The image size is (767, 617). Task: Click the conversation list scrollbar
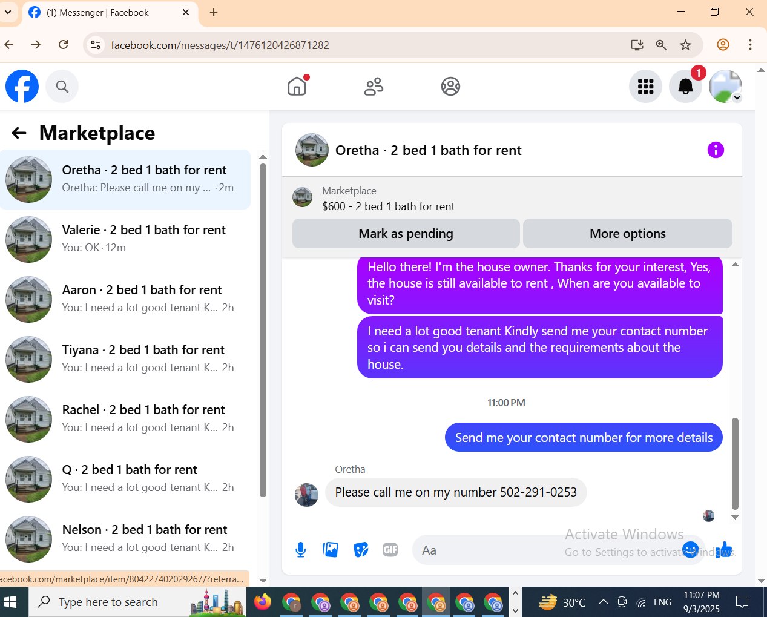tap(263, 330)
